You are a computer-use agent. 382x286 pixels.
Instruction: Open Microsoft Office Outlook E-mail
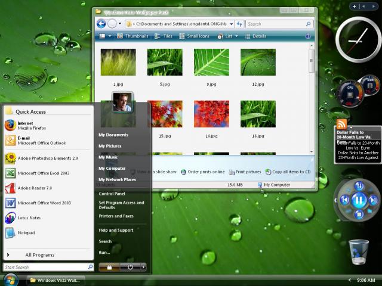tap(48, 141)
